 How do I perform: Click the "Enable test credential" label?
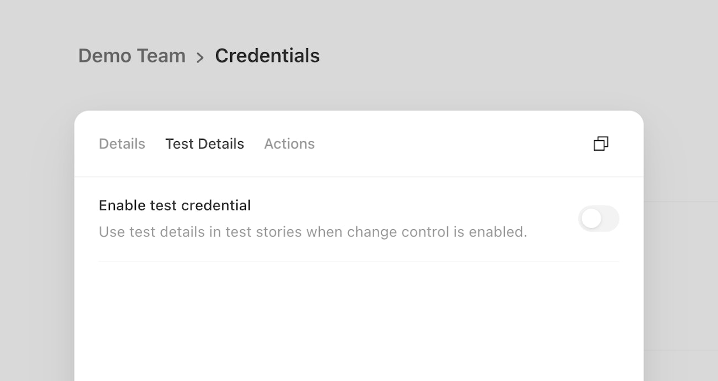pyautogui.click(x=175, y=205)
